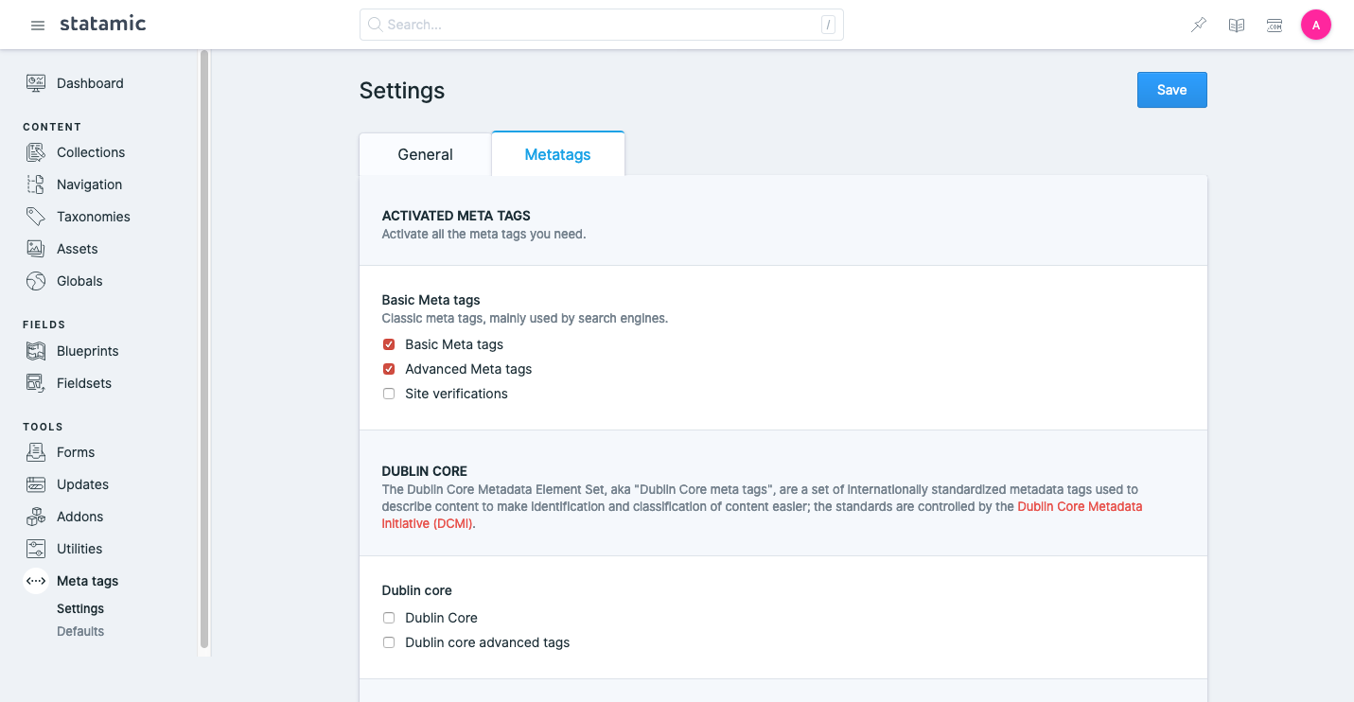
Task: Open Addons in the sidebar
Action: (x=80, y=517)
